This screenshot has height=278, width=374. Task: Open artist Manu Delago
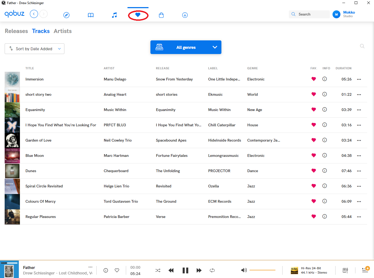coord(115,79)
